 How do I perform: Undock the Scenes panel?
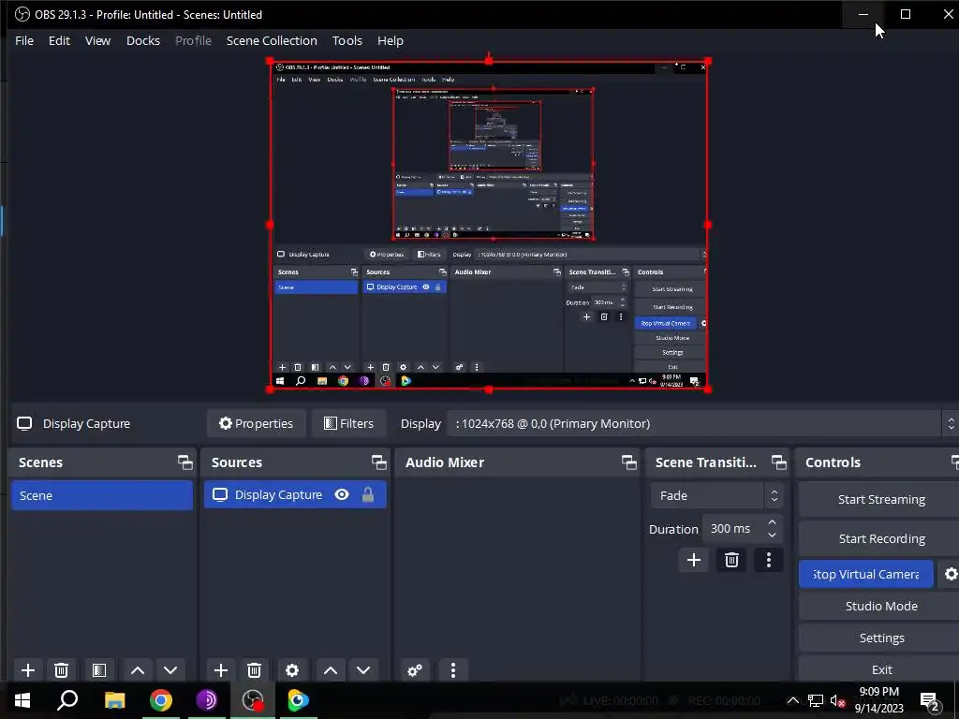click(x=184, y=462)
